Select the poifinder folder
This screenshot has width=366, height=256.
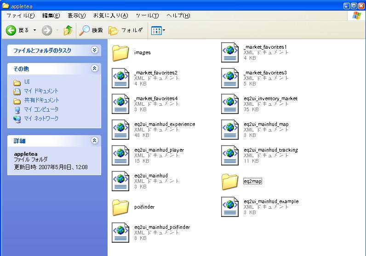pyautogui.click(x=120, y=207)
